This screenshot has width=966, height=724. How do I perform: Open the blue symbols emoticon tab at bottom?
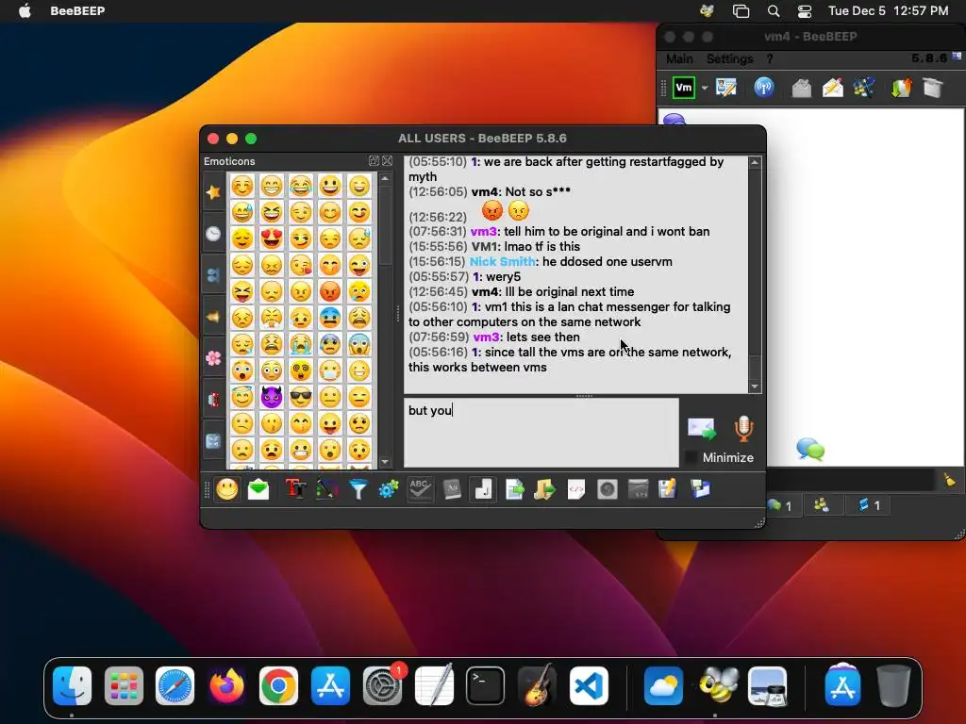pyautogui.click(x=213, y=441)
